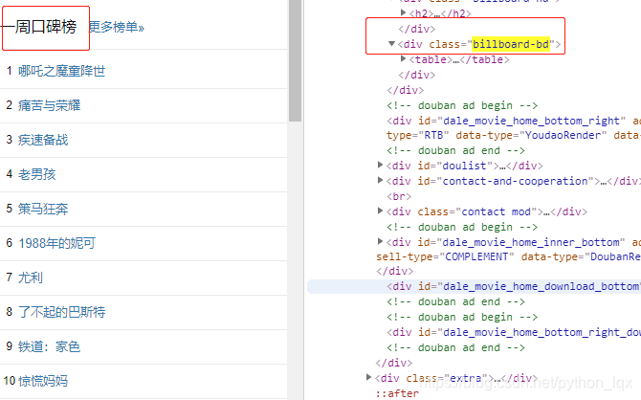Select the first 'douban ad end' comment

(455, 150)
